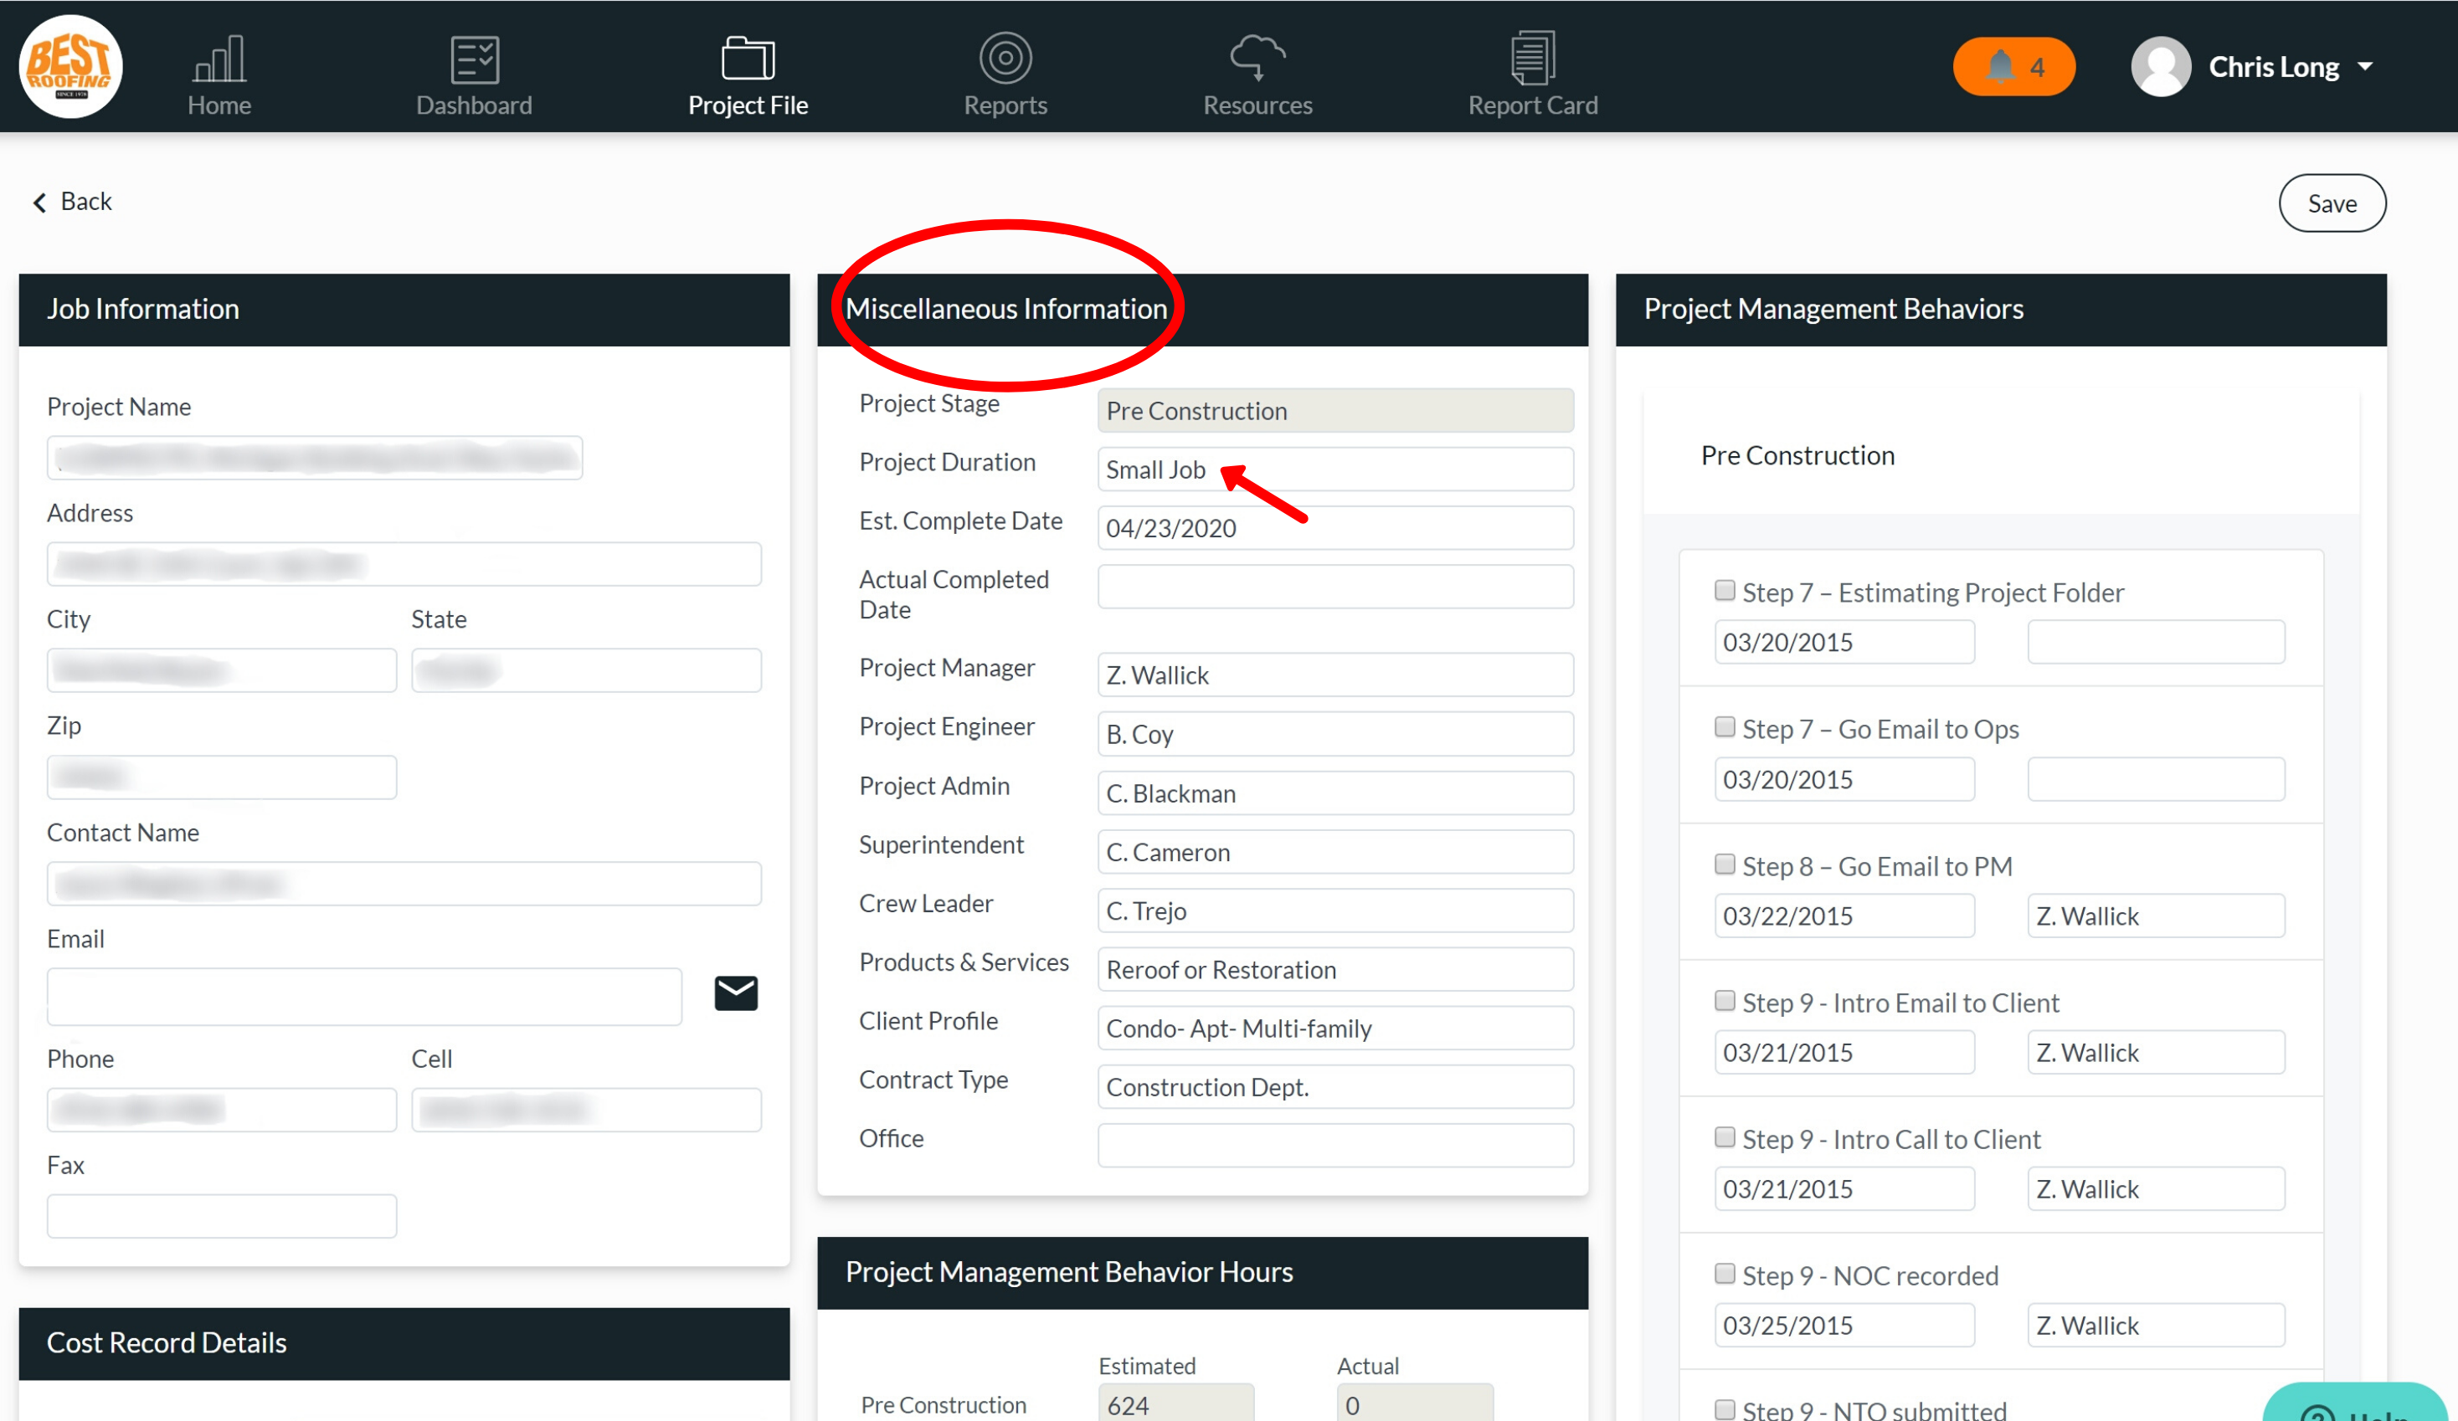Click the Office input field

coord(1335,1145)
